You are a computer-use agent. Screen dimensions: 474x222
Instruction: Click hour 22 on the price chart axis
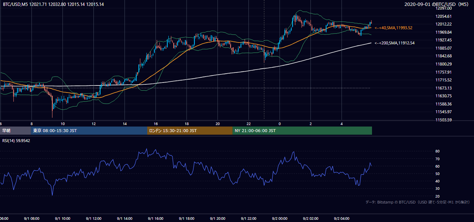click(249, 124)
